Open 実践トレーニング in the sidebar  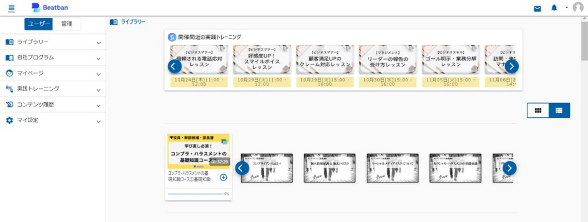click(53, 89)
